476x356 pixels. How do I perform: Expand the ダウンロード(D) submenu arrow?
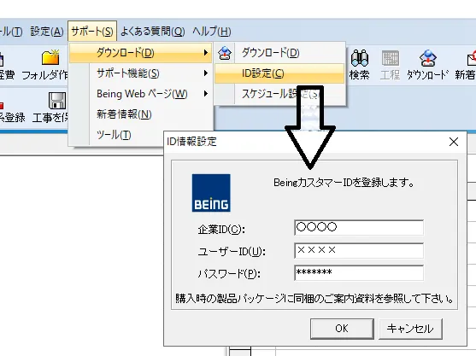pyautogui.click(x=205, y=53)
